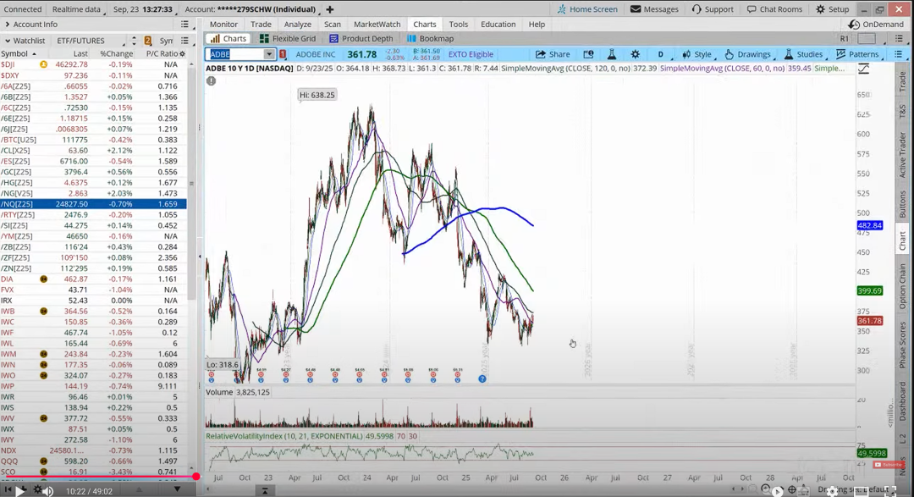Toggle the video volume speaker icon

click(48, 491)
